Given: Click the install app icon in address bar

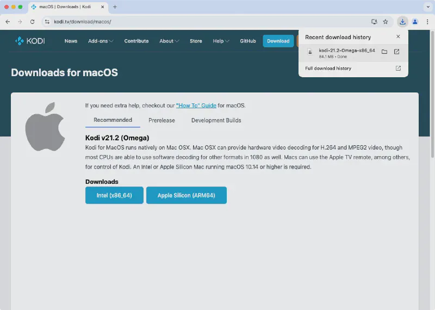Looking at the screenshot, I should click(x=374, y=22).
